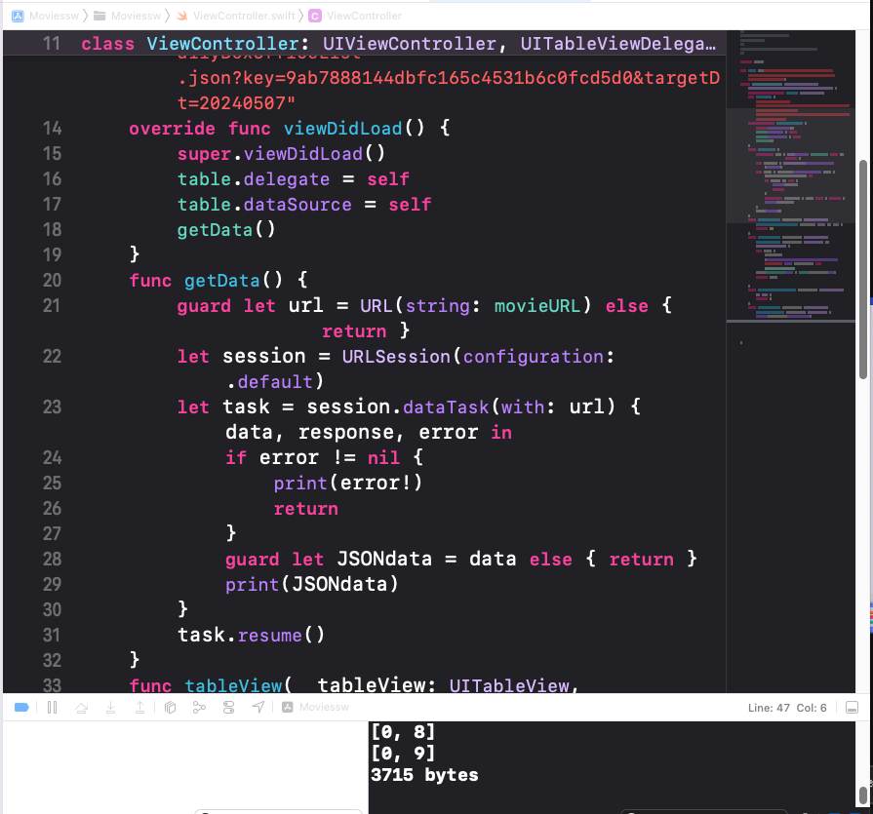Hide the debug area using bottom-right icon
The image size is (873, 814).
(x=852, y=707)
